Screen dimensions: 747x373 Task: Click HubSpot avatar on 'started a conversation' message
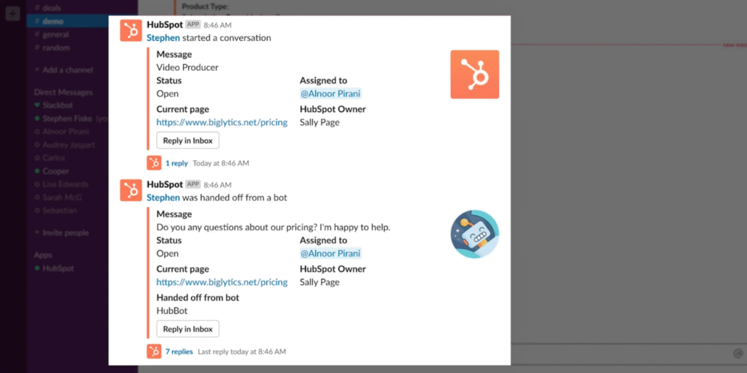tap(131, 31)
